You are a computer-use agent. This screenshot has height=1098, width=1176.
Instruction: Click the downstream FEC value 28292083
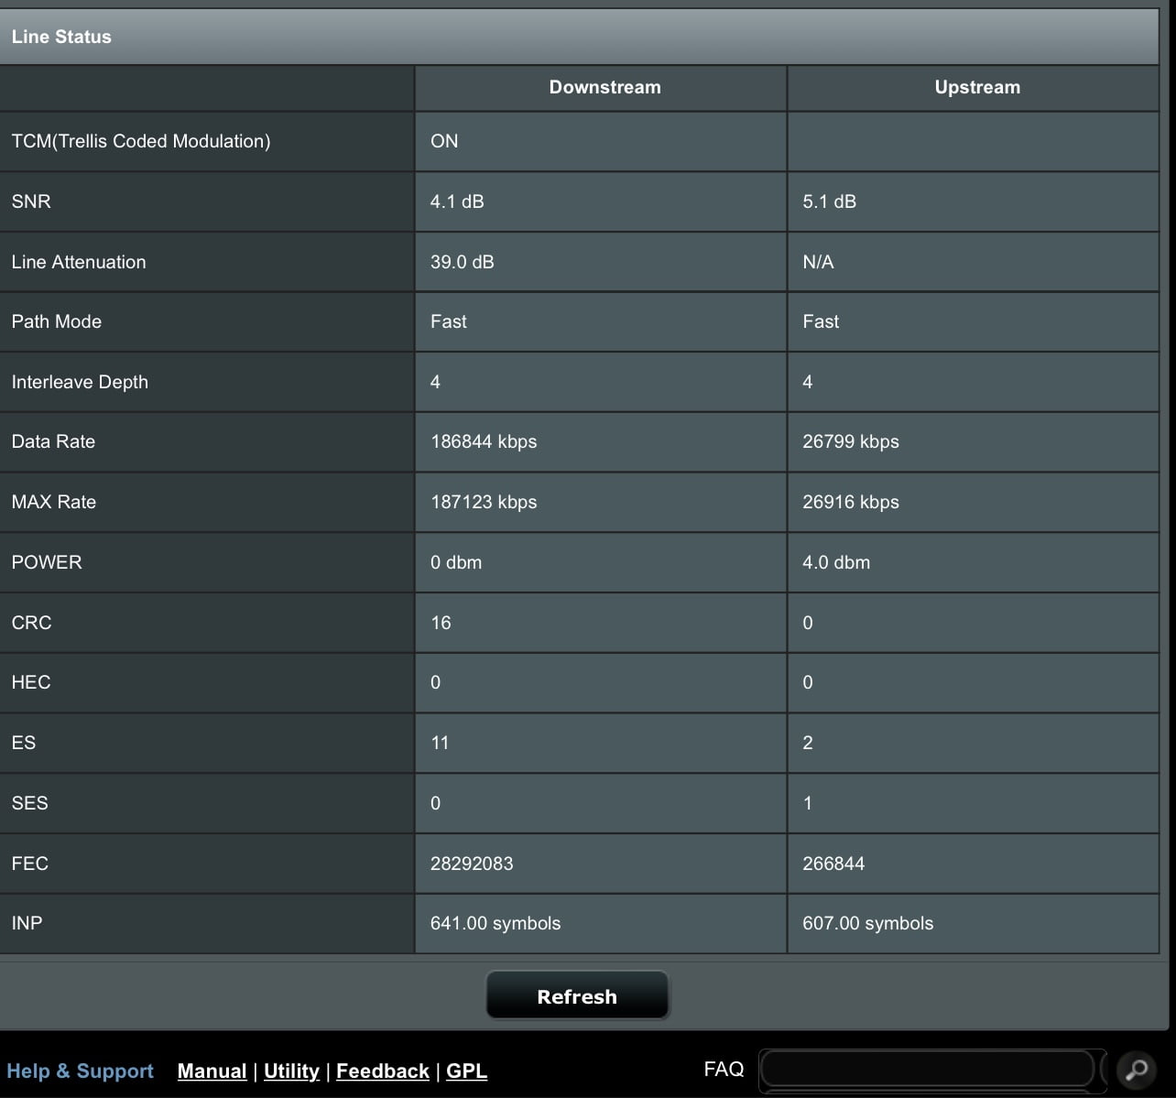[x=472, y=864]
